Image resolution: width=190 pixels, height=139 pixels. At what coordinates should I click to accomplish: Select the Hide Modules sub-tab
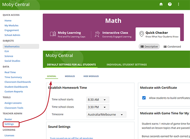pos(91,76)
